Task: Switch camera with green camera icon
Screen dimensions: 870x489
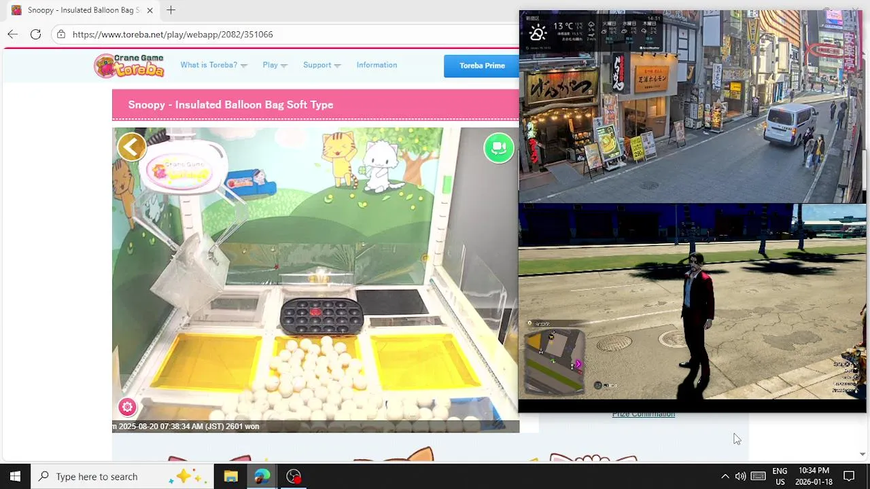Action: [499, 148]
